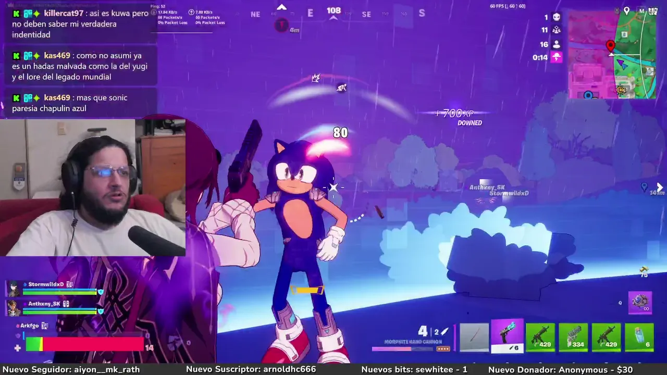
Task: Click the NE compass label
Action: (x=255, y=15)
